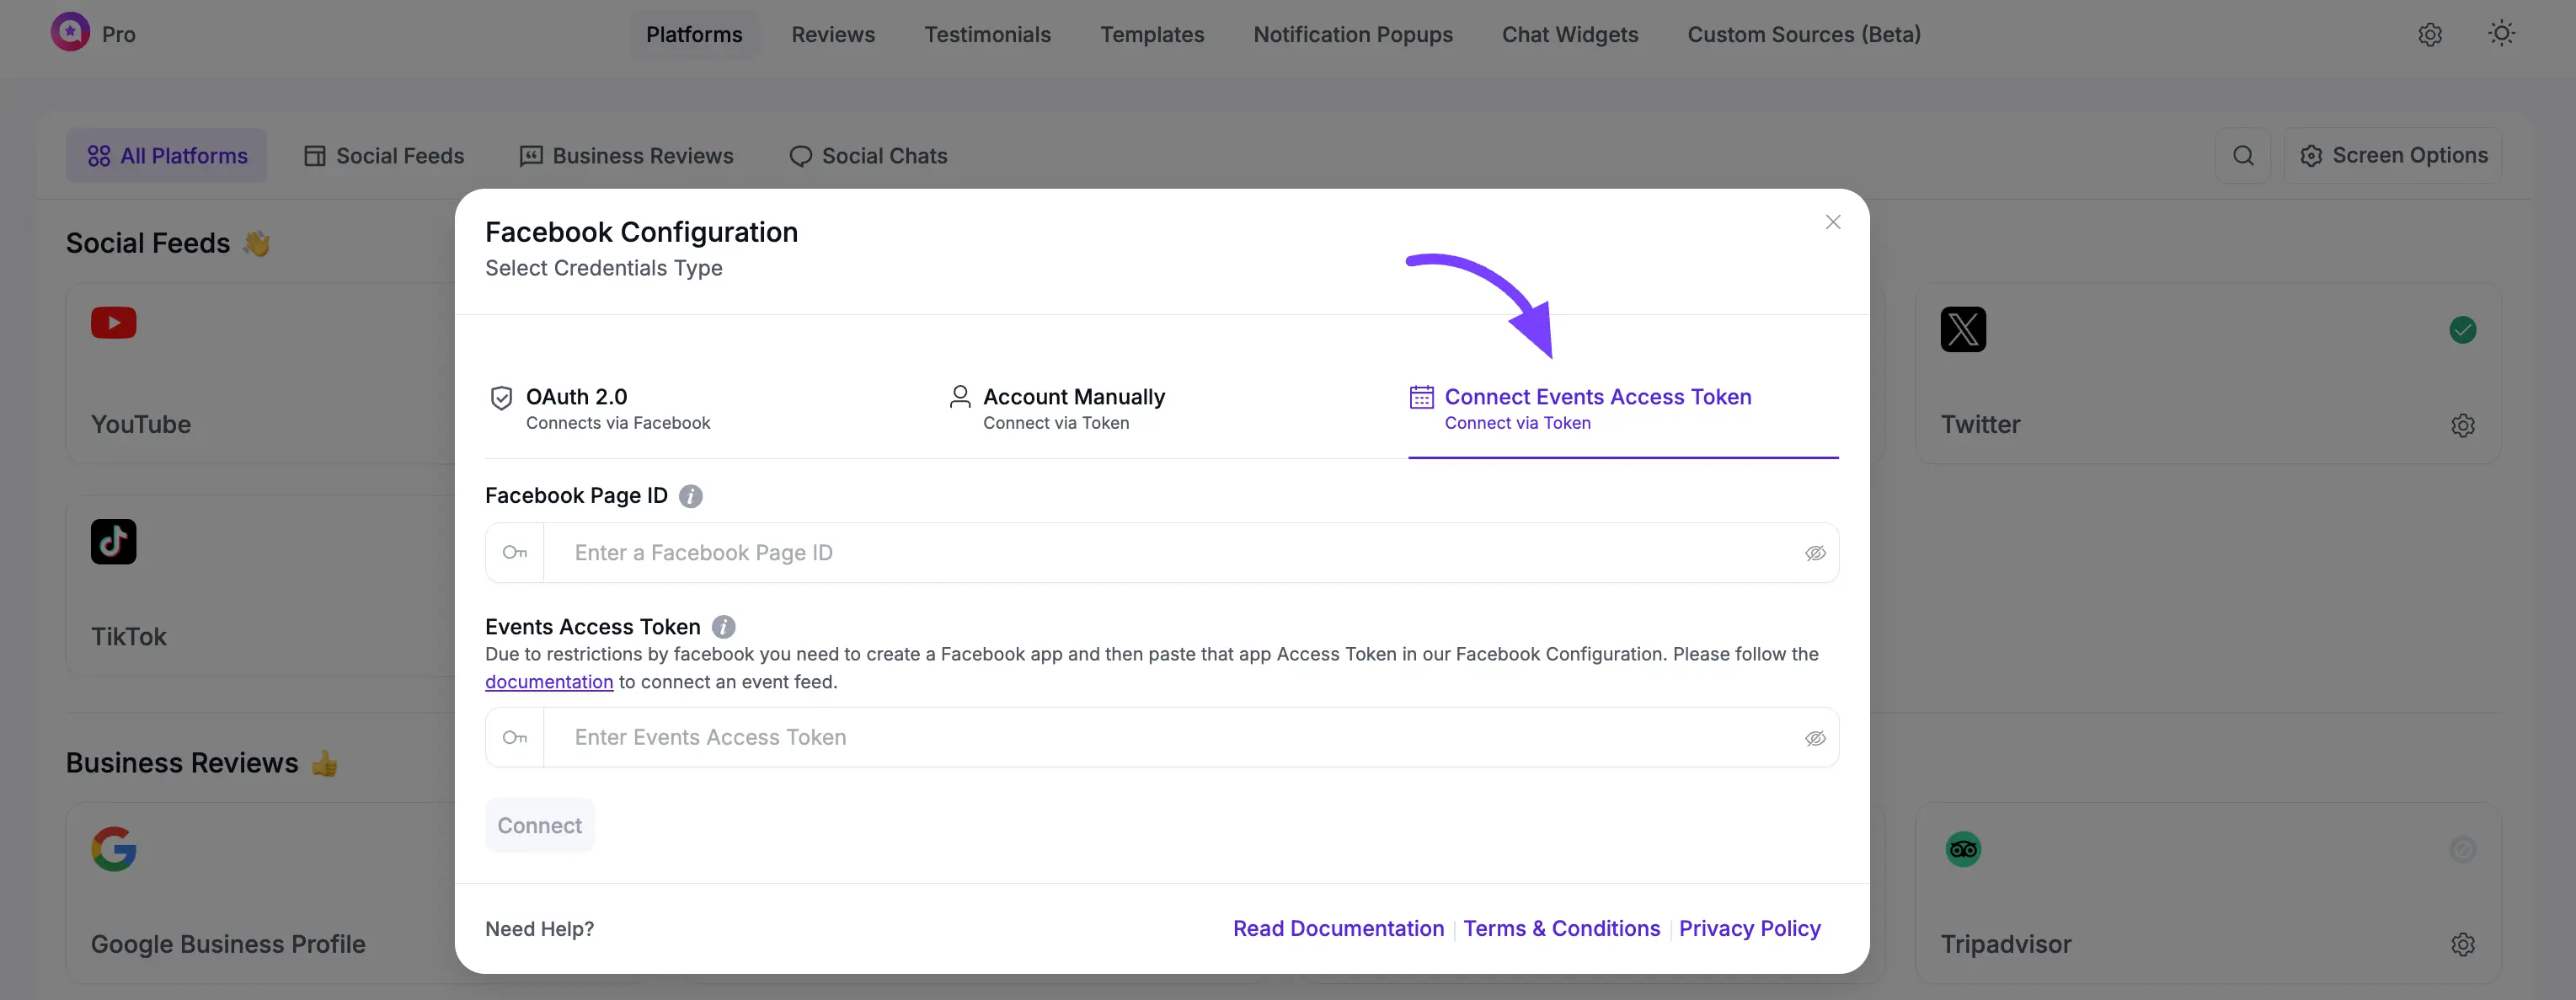Open the documentation link in description
Viewport: 2576px width, 1000px height.
tap(549, 682)
